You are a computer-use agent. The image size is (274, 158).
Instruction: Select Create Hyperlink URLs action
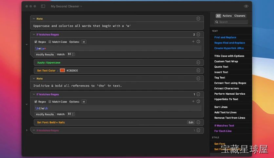[229, 48]
